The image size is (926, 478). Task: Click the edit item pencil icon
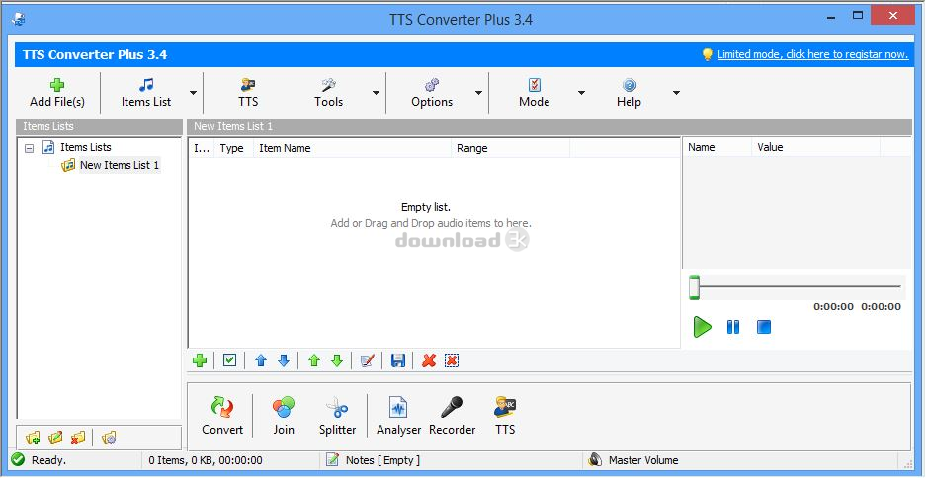point(368,360)
